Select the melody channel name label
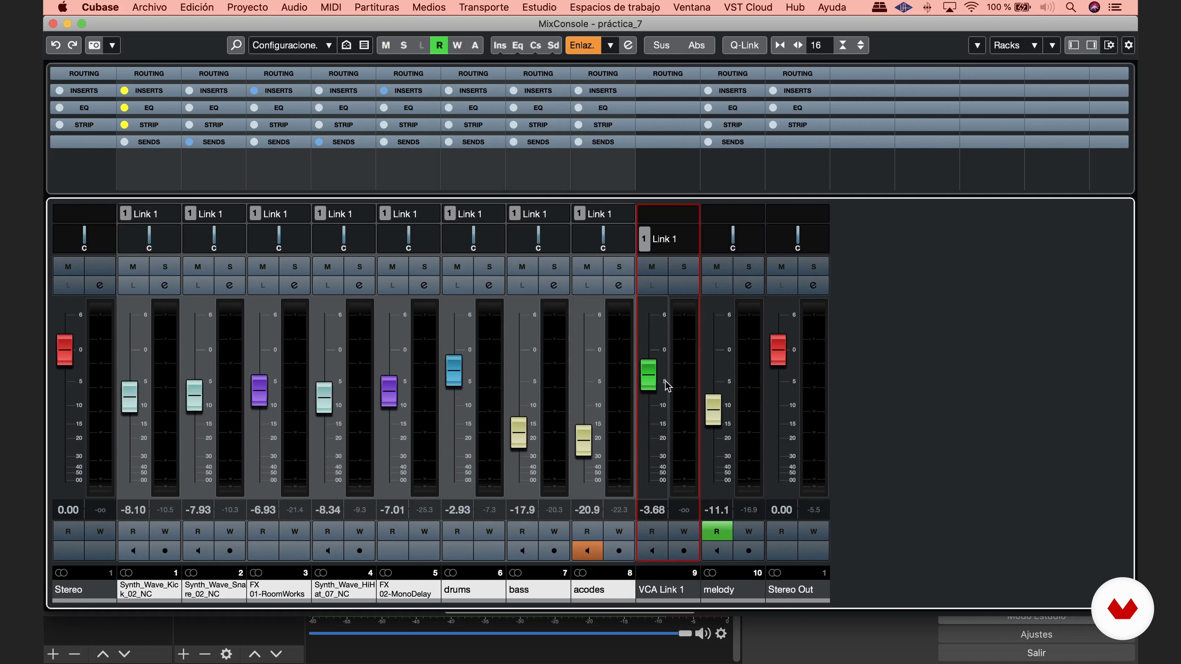The image size is (1181, 664). coord(733,589)
